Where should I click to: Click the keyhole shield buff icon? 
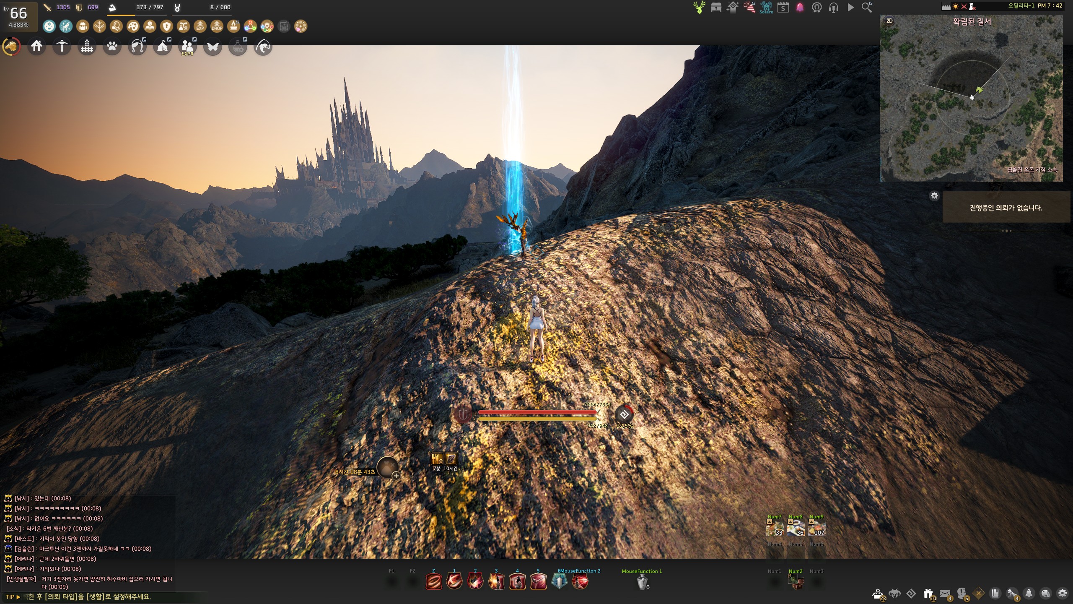pyautogui.click(x=166, y=26)
